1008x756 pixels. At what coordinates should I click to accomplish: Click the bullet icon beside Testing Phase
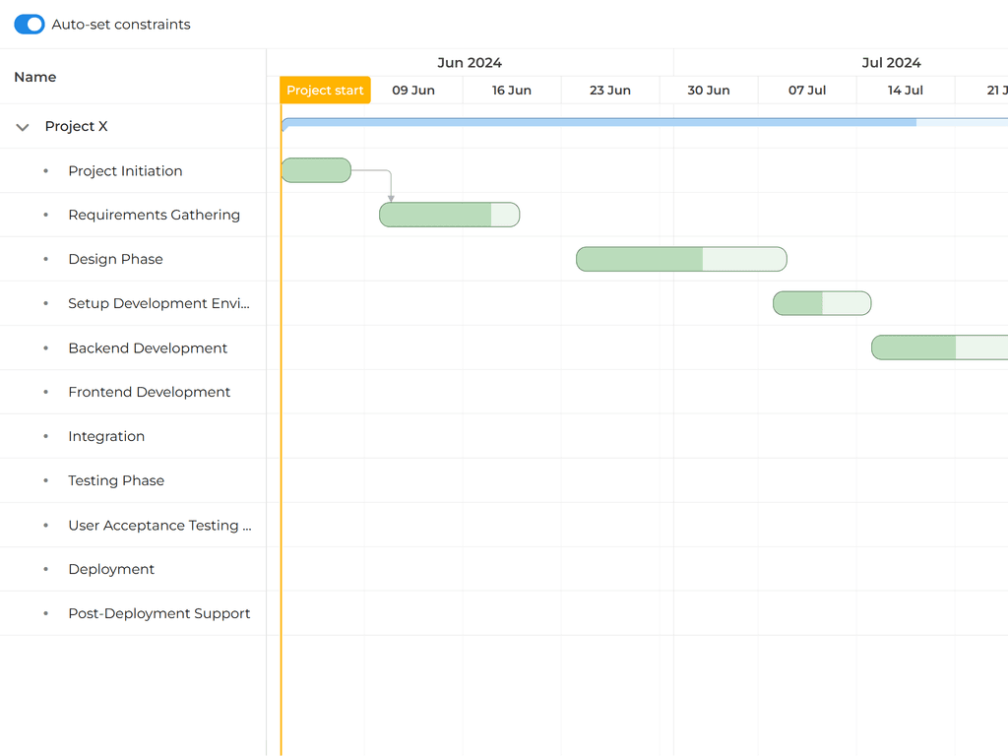click(44, 480)
